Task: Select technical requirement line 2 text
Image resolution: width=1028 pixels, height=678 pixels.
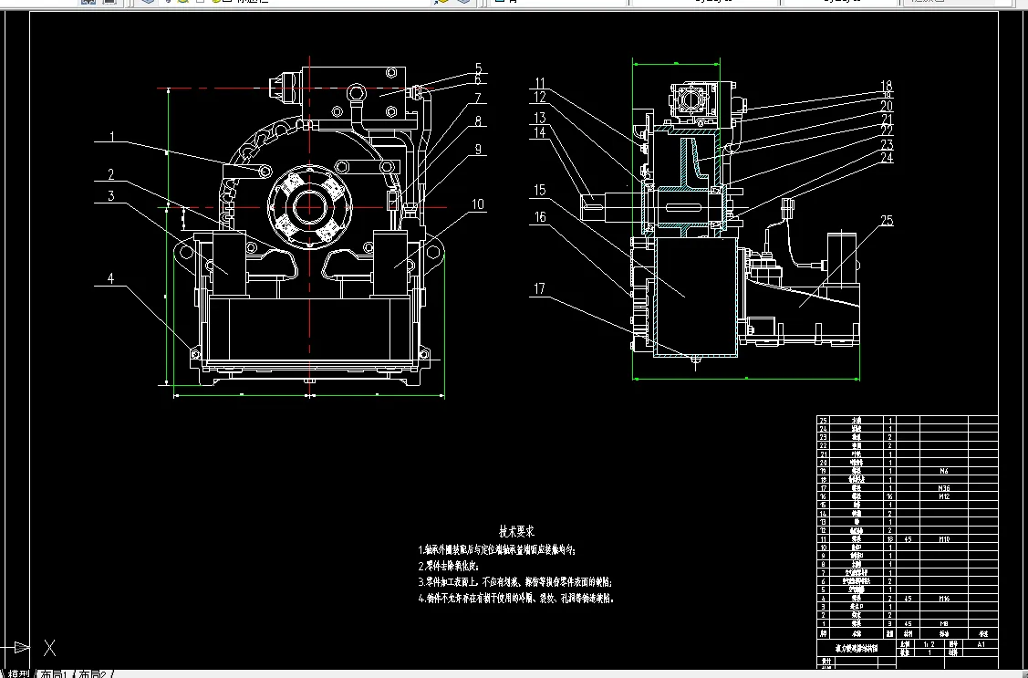Action: pyautogui.click(x=449, y=566)
